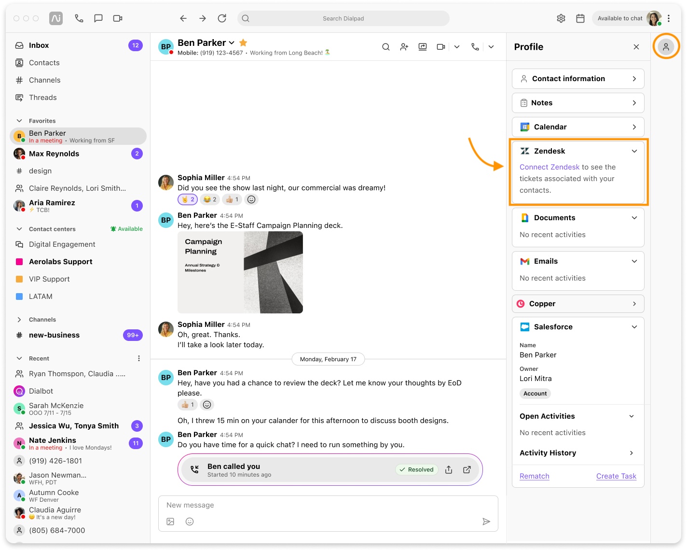
Task: Open Inbox in sidebar
Action: point(78,45)
